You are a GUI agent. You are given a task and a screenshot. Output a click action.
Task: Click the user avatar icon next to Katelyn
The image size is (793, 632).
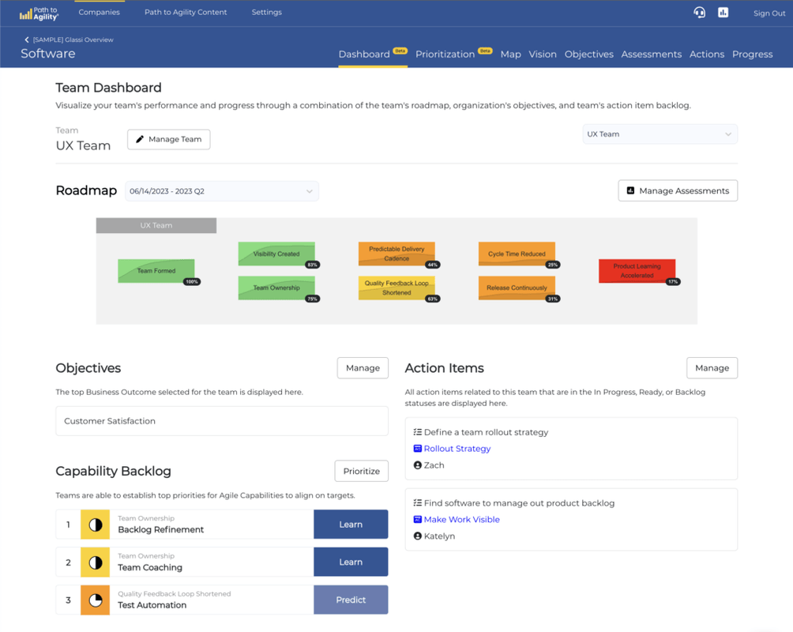(417, 536)
